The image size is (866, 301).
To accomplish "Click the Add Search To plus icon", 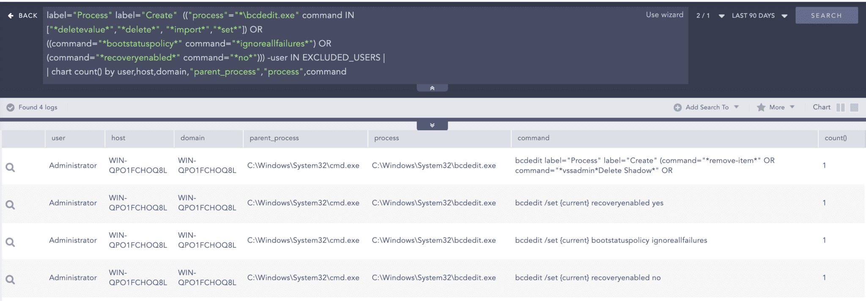I will coord(677,107).
